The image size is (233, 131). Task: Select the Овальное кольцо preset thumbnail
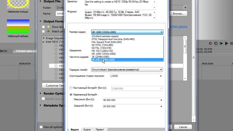click(x=18, y=4)
